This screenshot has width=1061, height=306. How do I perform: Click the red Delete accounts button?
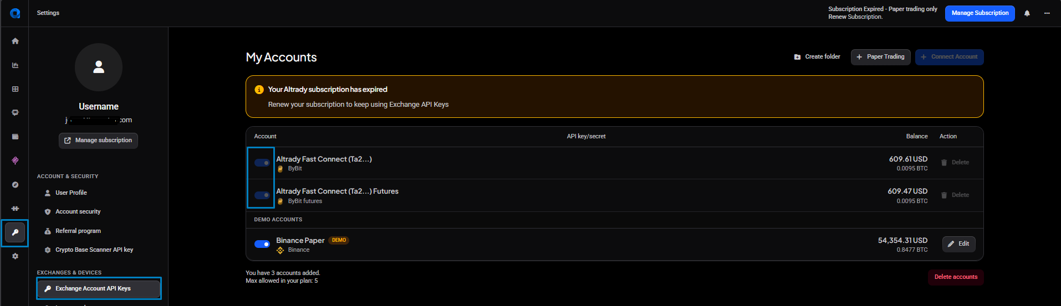tap(956, 277)
